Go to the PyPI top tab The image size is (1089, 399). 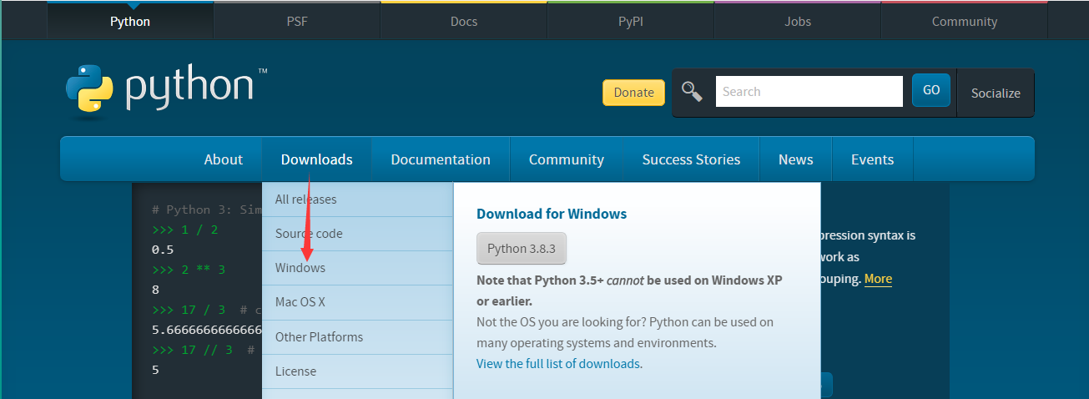tap(631, 21)
